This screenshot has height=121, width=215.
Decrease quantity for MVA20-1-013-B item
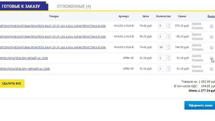coord(169,38)
